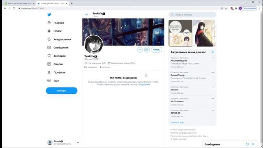Click the browser back arrow
The image size is (263, 148).
[5, 8]
